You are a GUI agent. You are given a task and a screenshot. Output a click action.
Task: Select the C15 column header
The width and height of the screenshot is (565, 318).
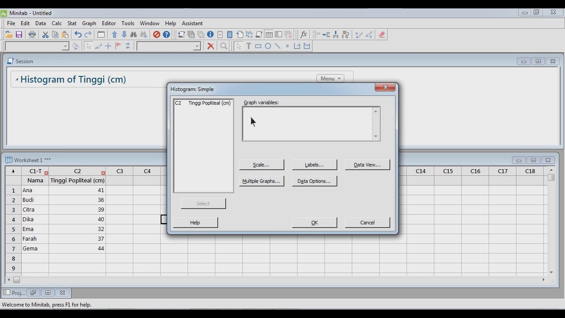[448, 171]
